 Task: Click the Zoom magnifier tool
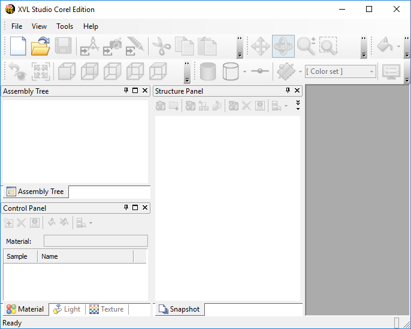click(306, 46)
